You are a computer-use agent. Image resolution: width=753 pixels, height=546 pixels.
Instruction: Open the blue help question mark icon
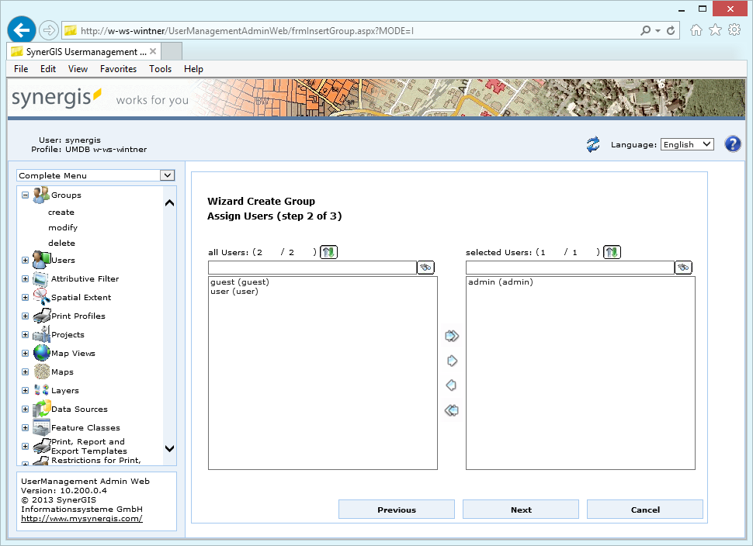(732, 144)
